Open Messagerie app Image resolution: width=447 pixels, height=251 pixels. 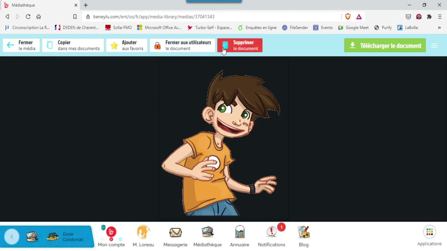coord(175,236)
